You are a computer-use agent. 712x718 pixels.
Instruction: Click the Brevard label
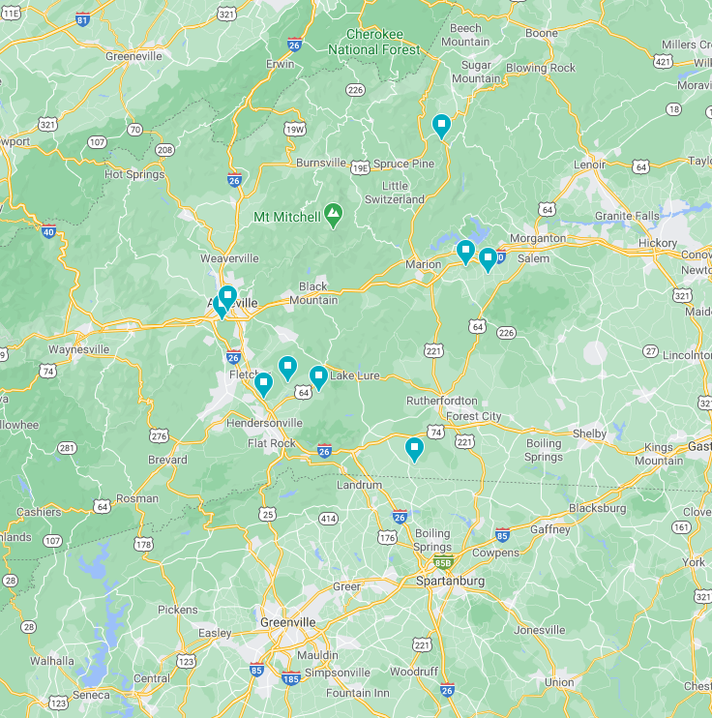click(x=167, y=460)
